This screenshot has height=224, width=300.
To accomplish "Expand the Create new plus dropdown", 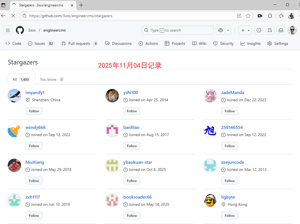I will click(x=245, y=30).
